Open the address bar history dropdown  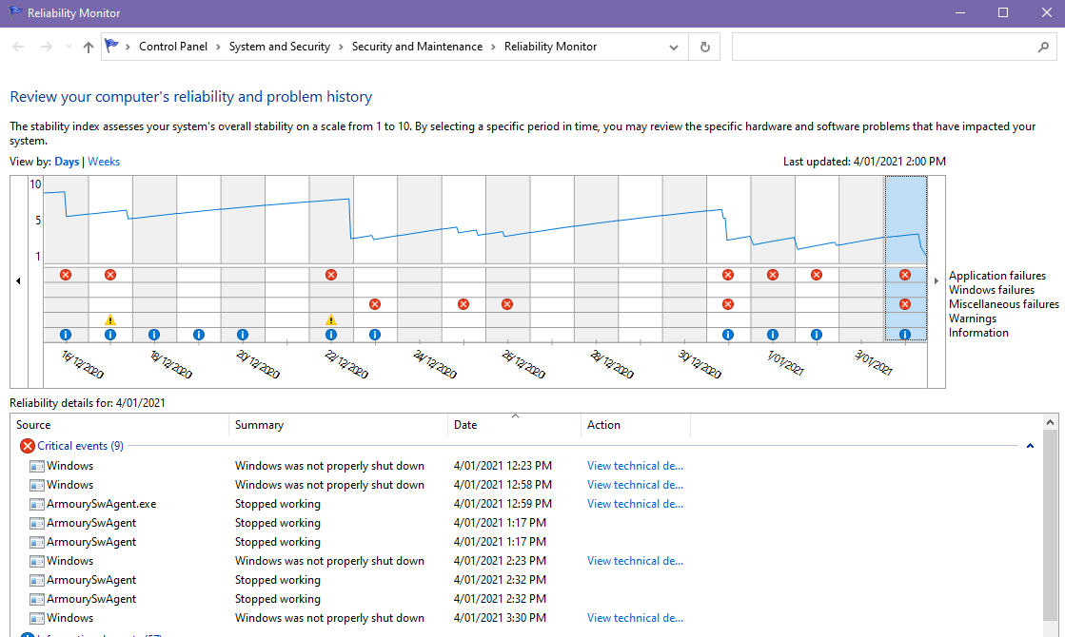point(674,47)
